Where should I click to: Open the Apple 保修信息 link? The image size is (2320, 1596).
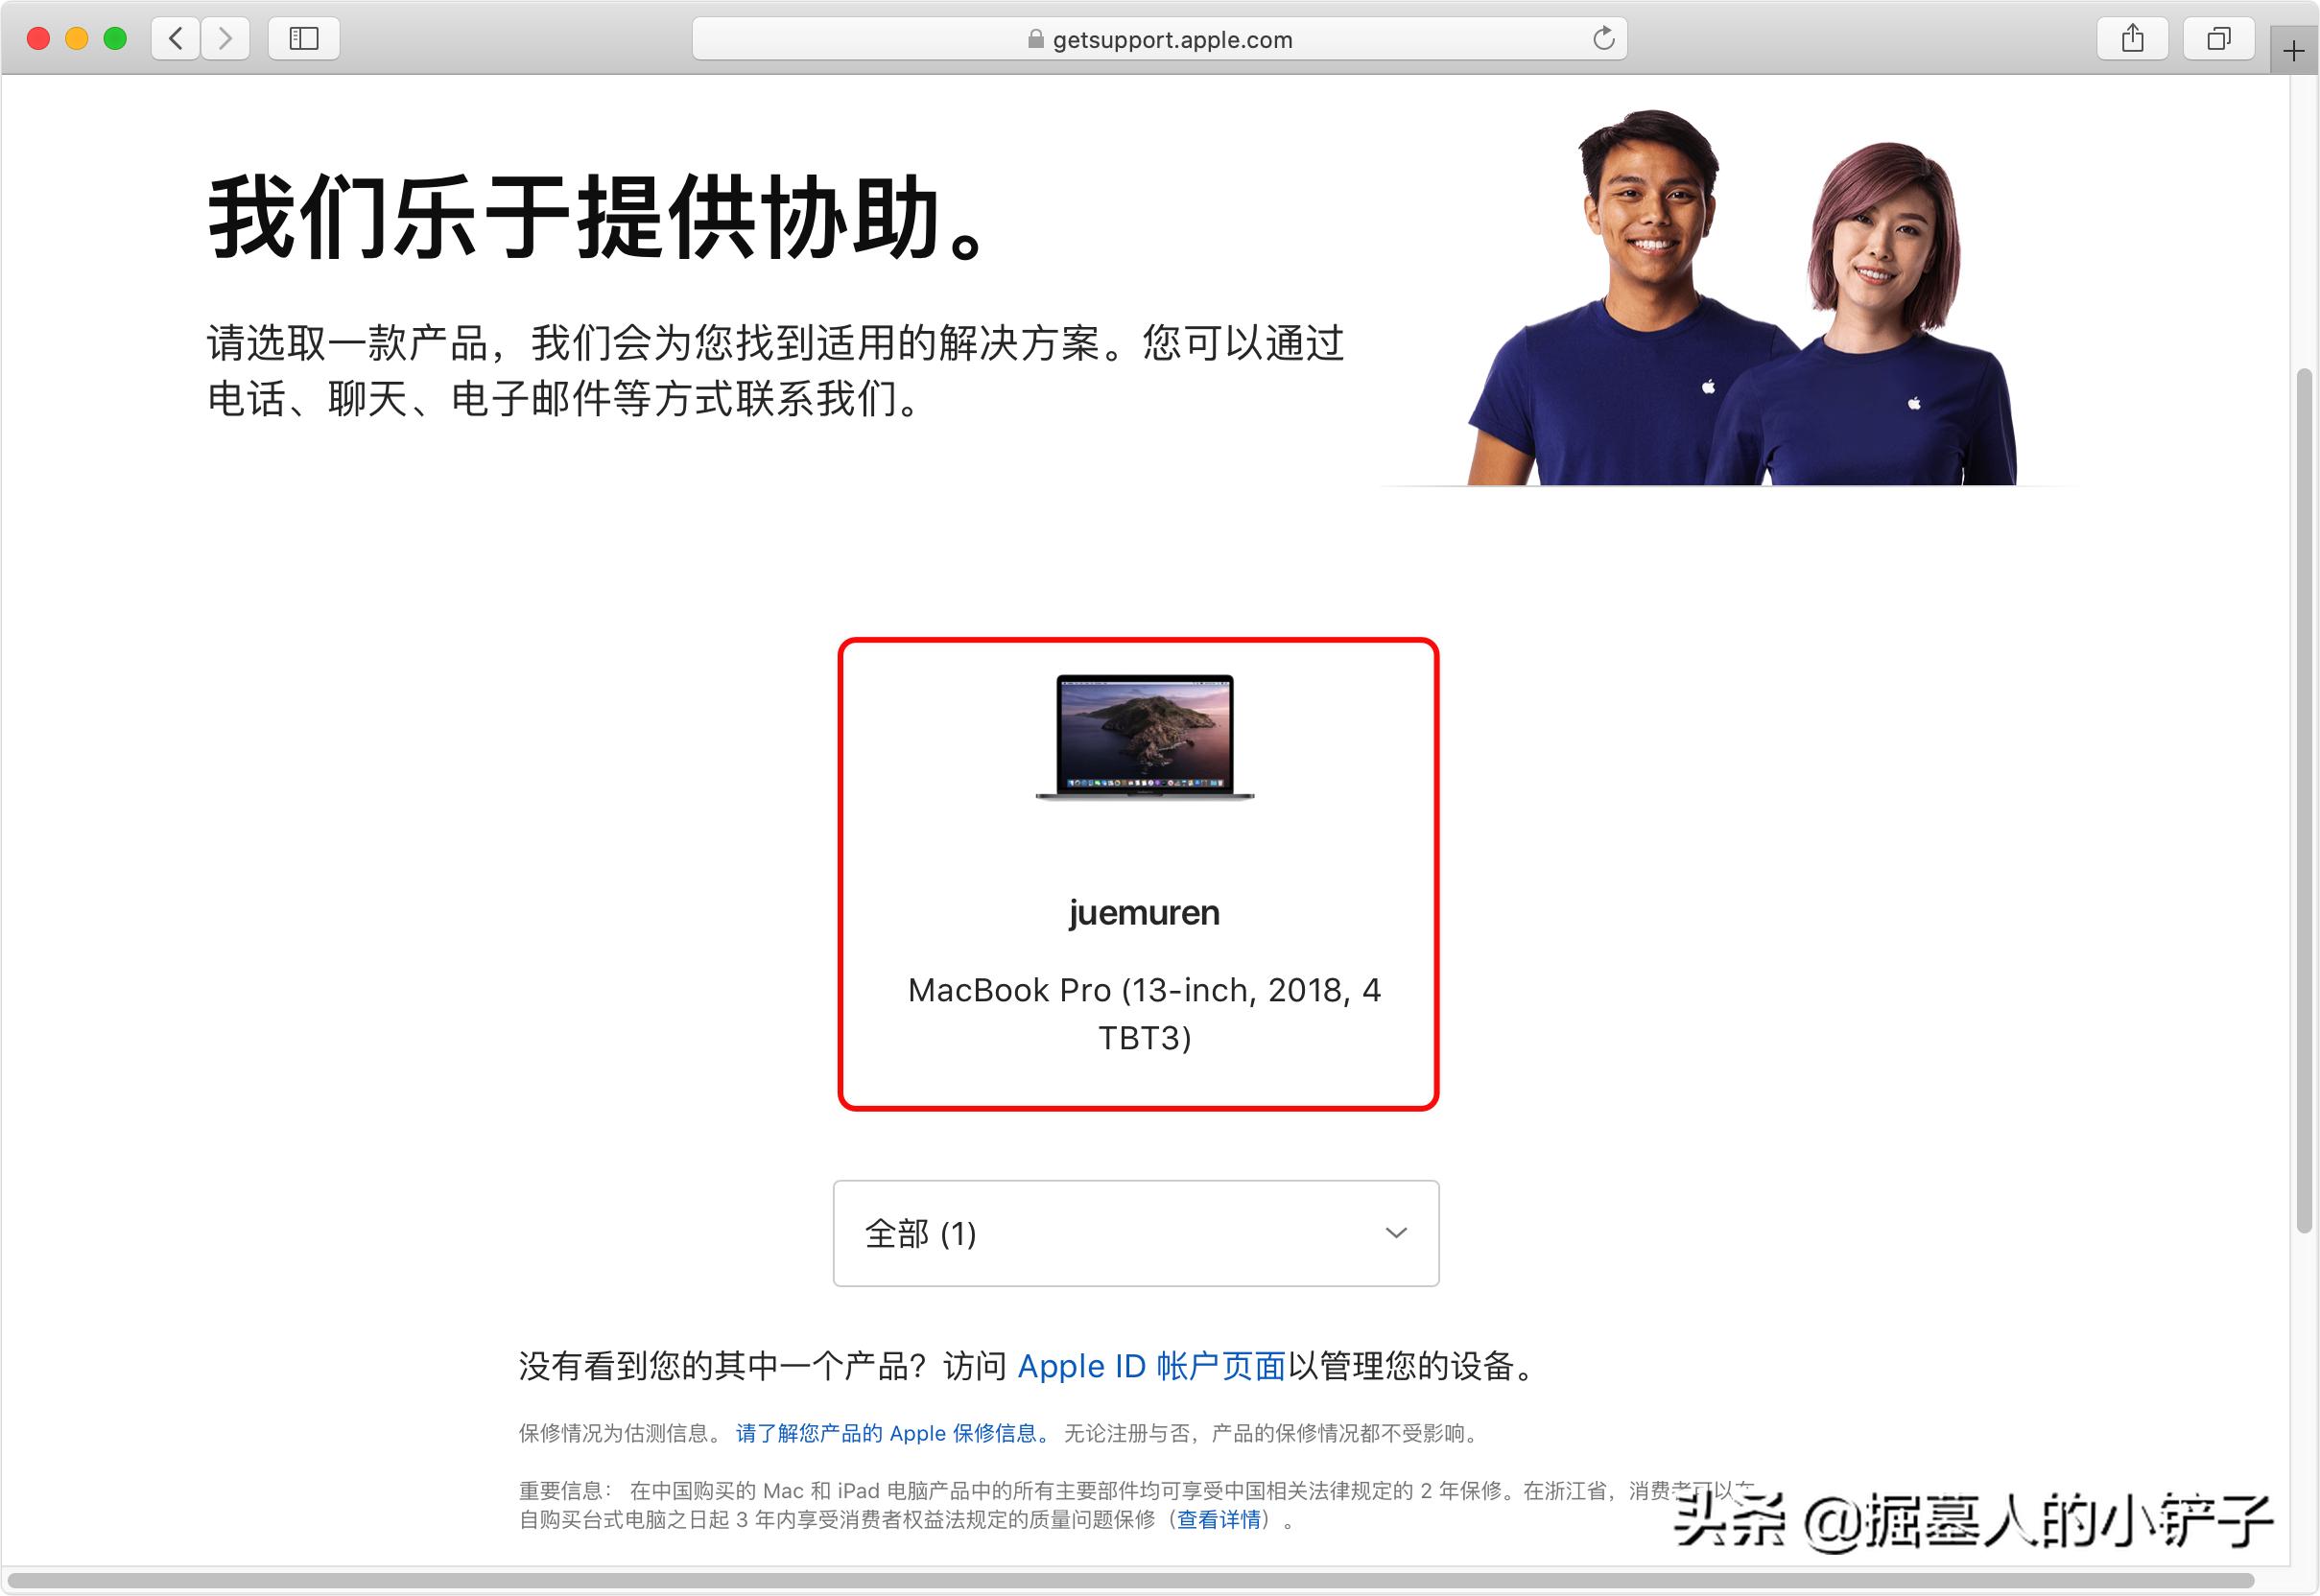coord(887,1433)
